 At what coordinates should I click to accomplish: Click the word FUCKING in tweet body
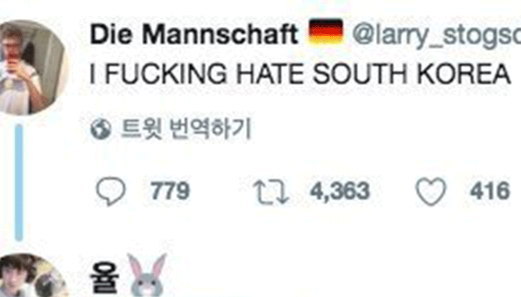(x=166, y=73)
